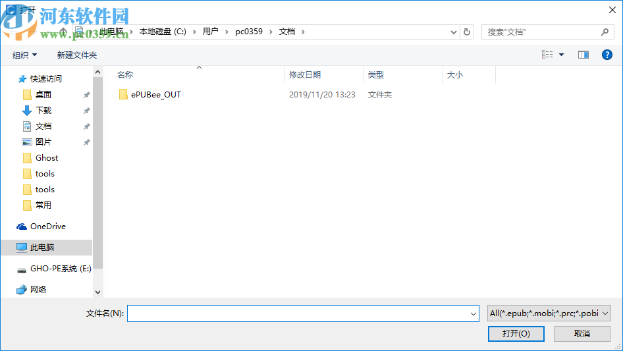Select 文档 in the sidebar
Screen dimensions: 623x351
click(43, 126)
